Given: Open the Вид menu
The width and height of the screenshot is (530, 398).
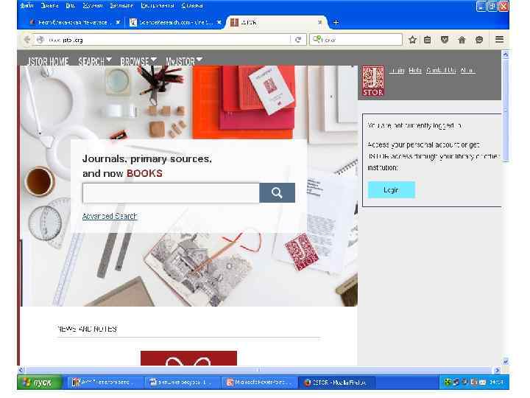Looking at the screenshot, I should [71, 6].
